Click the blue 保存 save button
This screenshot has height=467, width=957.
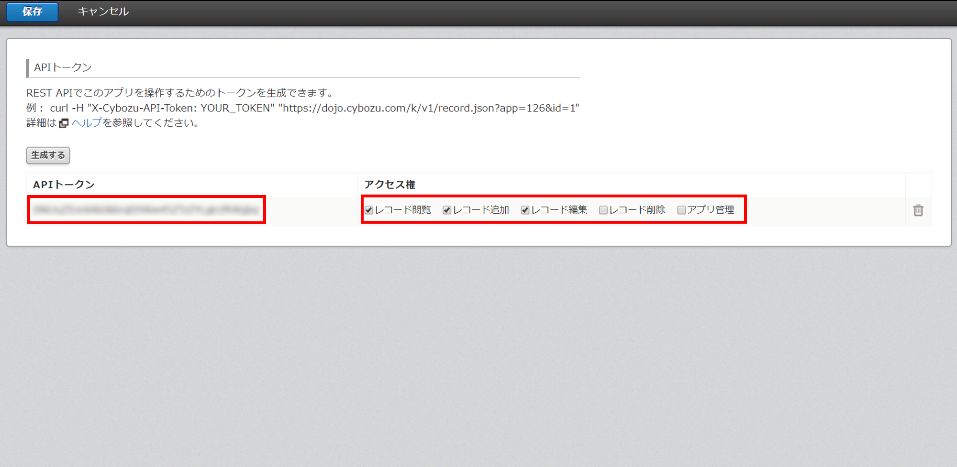point(33,11)
